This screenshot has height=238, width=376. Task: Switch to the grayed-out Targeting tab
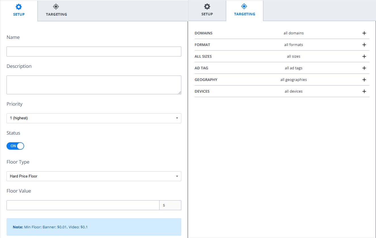pos(56,11)
